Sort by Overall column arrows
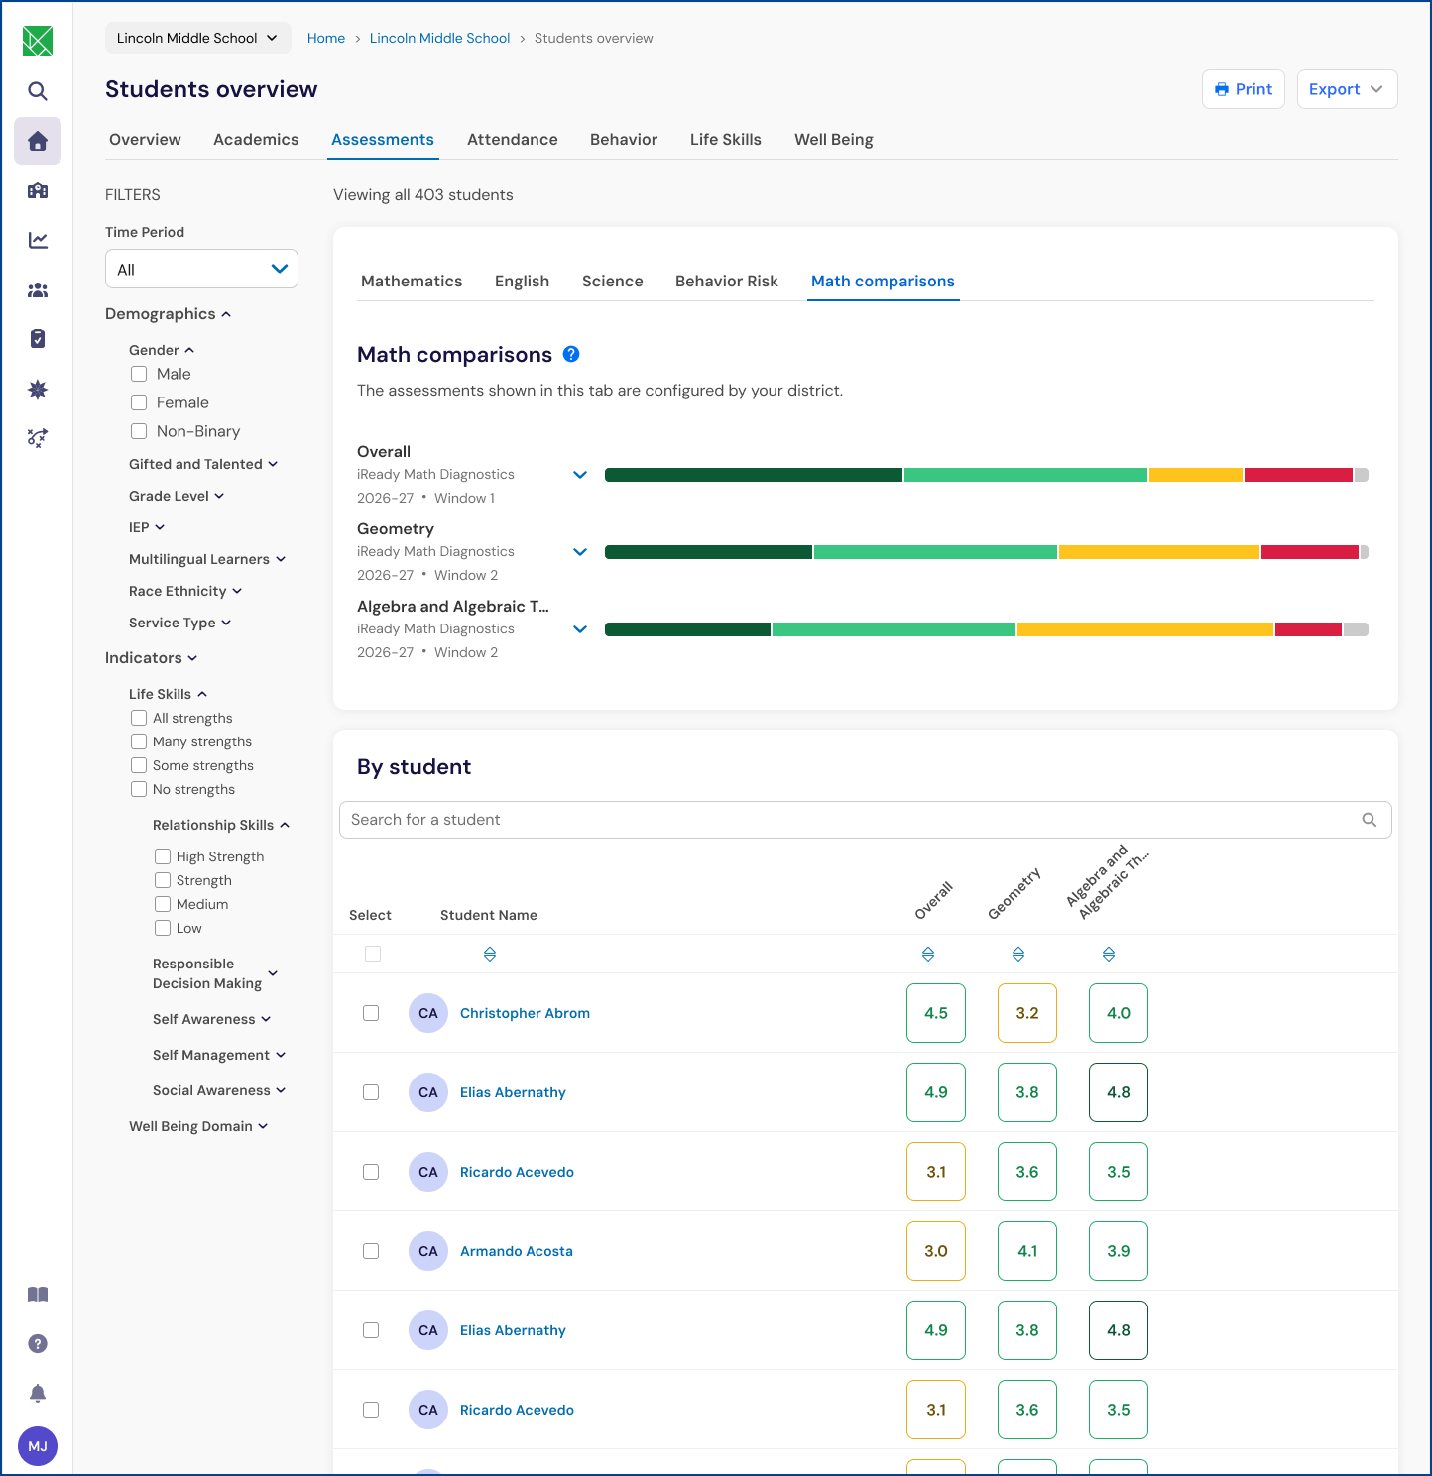The width and height of the screenshot is (1432, 1476). point(928,954)
